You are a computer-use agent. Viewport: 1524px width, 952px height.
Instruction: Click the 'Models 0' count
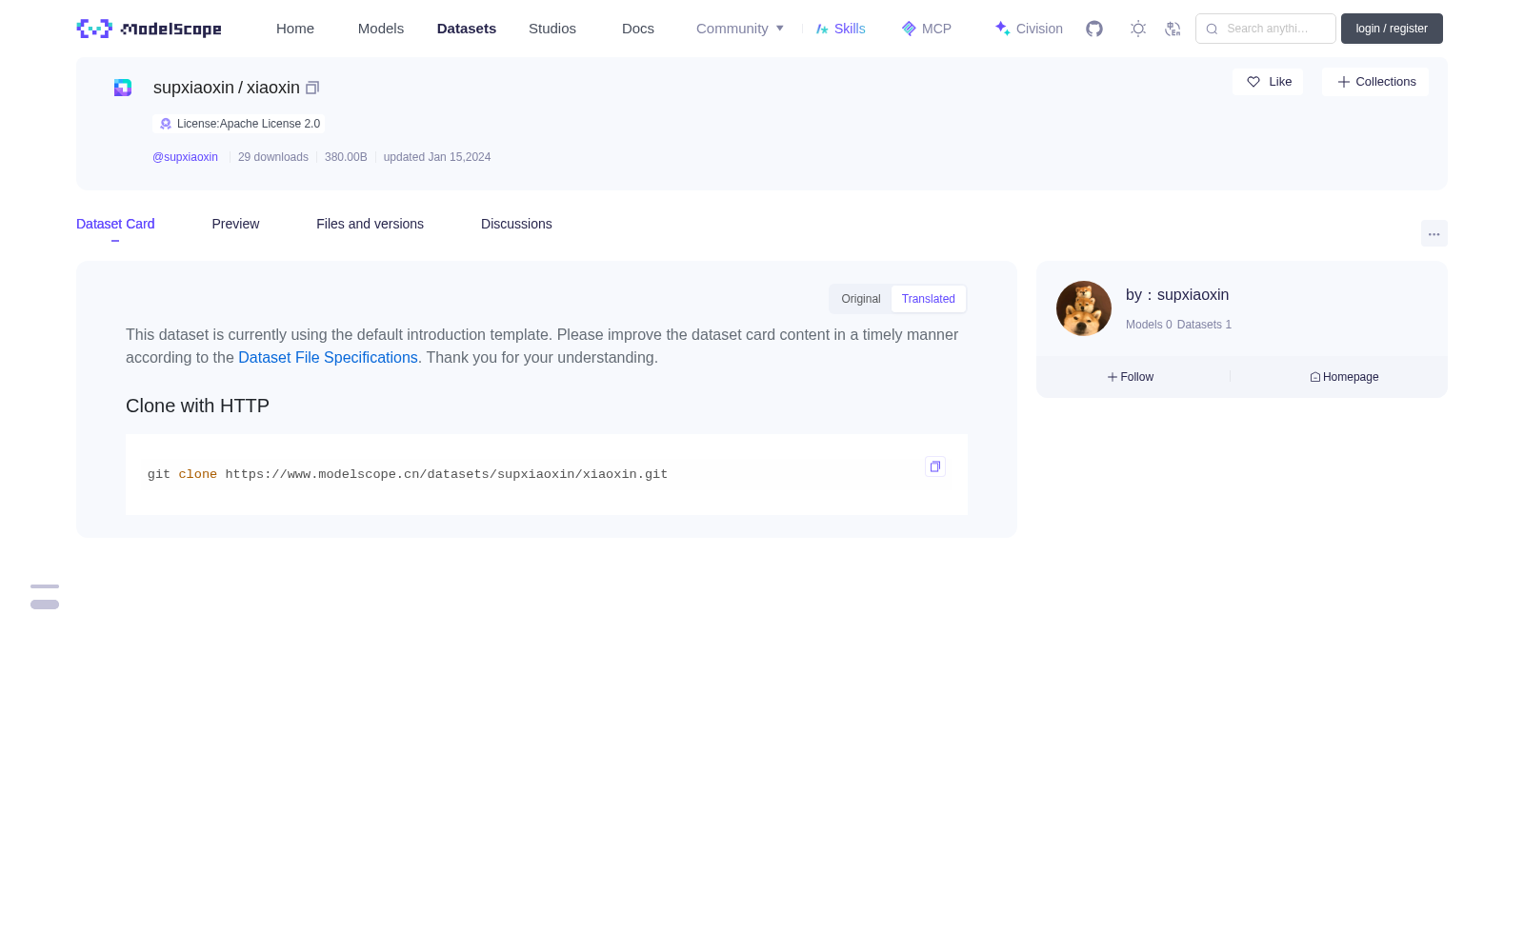[1149, 325]
